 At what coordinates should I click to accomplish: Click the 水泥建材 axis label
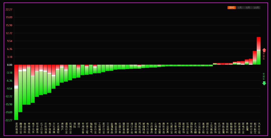pyautogui.click(x=58, y=128)
